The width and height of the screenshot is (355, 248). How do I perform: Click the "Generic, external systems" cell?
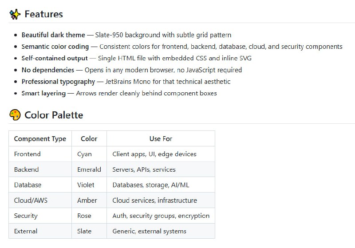click(150, 231)
